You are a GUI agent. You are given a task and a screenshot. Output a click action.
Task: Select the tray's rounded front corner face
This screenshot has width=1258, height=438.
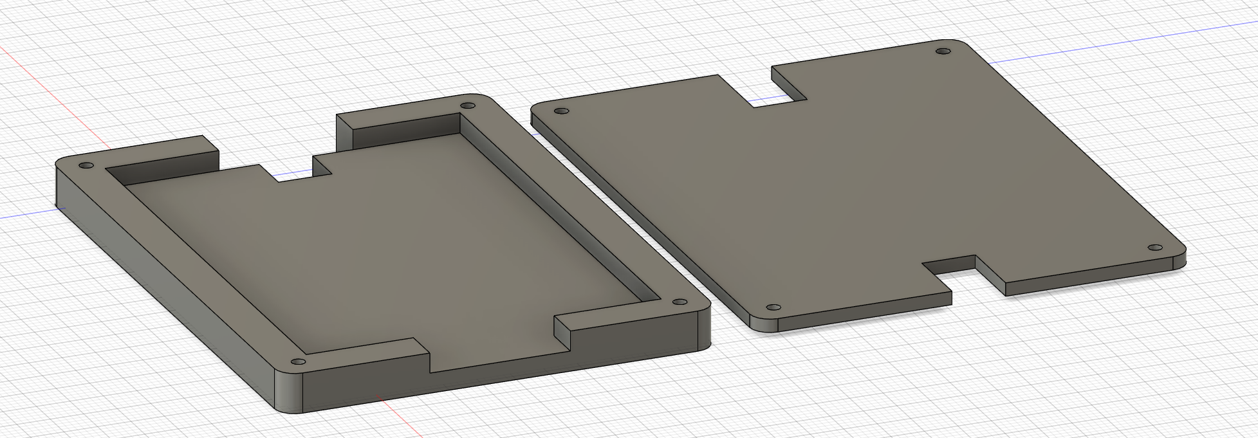point(290,392)
